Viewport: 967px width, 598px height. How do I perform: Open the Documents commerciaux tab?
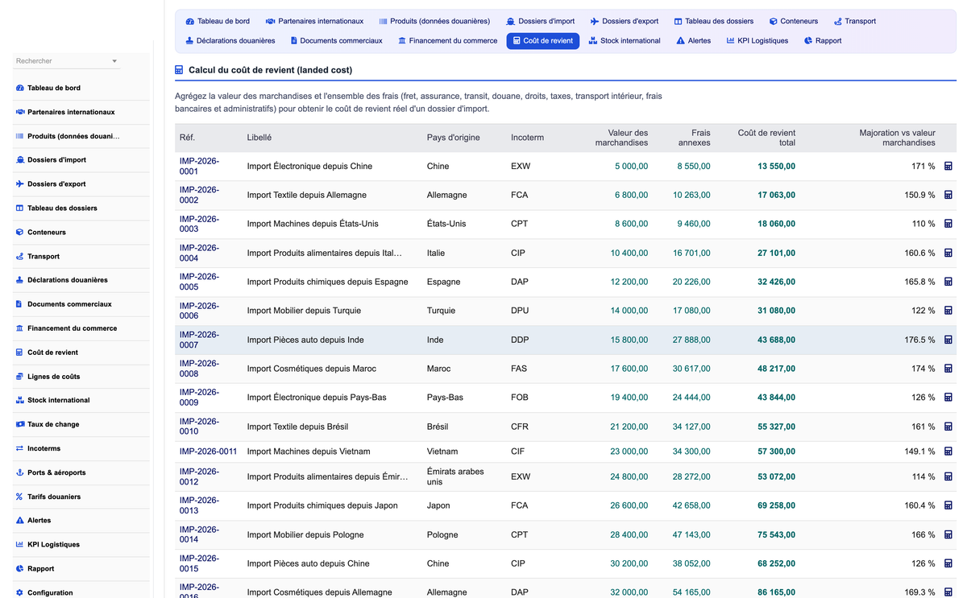pyautogui.click(x=337, y=41)
